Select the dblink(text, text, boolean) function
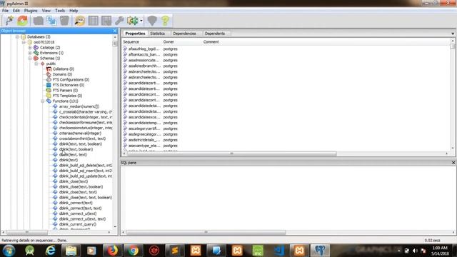The image size is (457, 257). click(x=81, y=144)
